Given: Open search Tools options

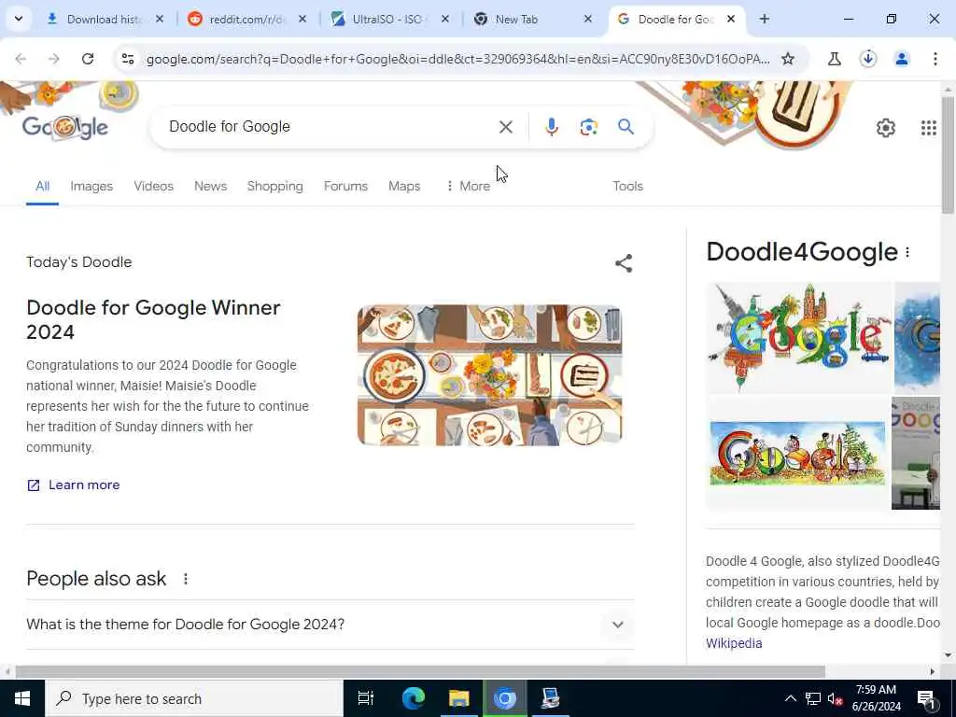Looking at the screenshot, I should [x=627, y=186].
